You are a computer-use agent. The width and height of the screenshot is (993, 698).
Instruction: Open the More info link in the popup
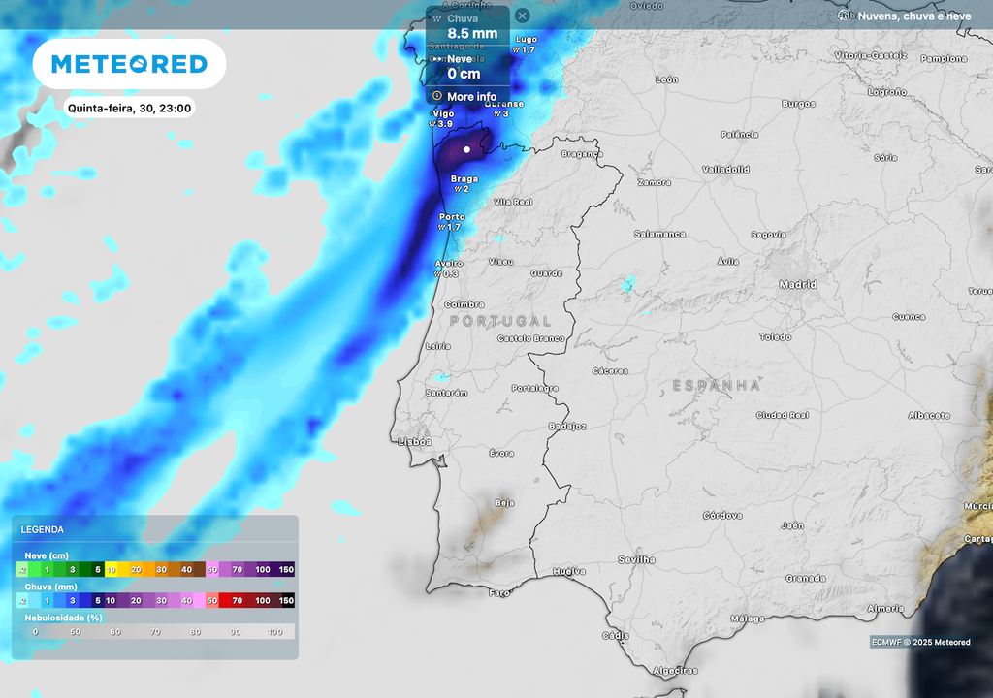[471, 95]
